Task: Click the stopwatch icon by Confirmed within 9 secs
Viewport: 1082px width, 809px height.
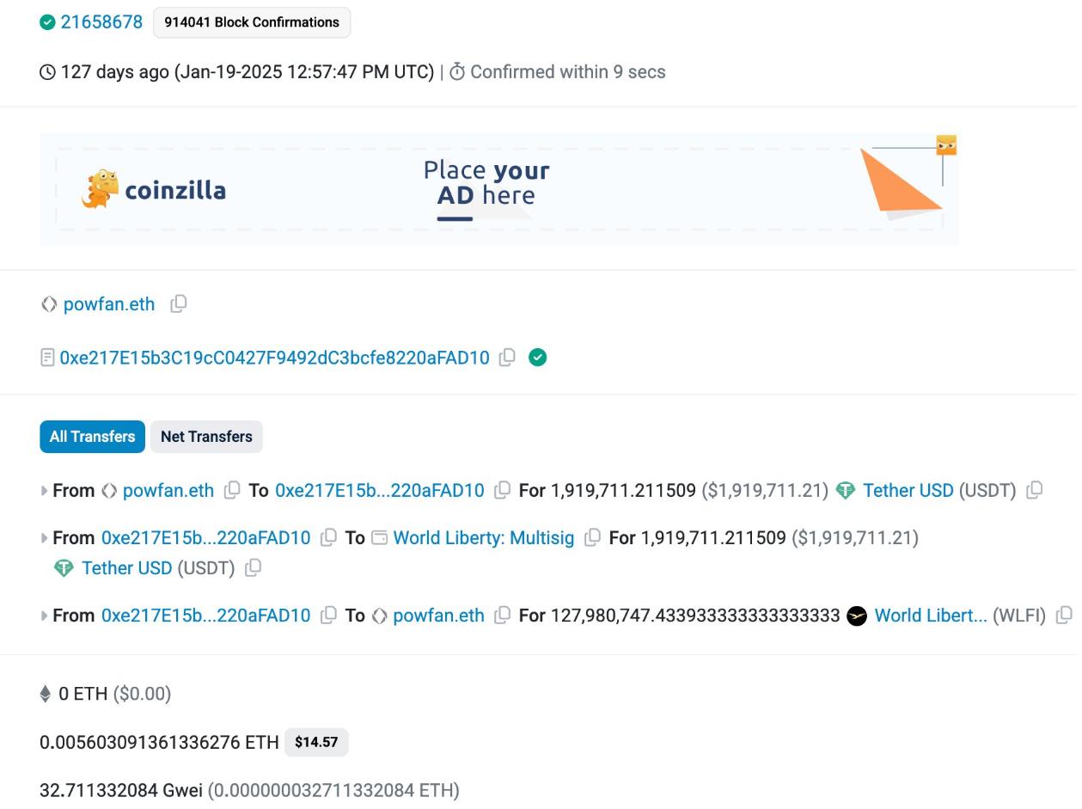Action: [x=457, y=72]
